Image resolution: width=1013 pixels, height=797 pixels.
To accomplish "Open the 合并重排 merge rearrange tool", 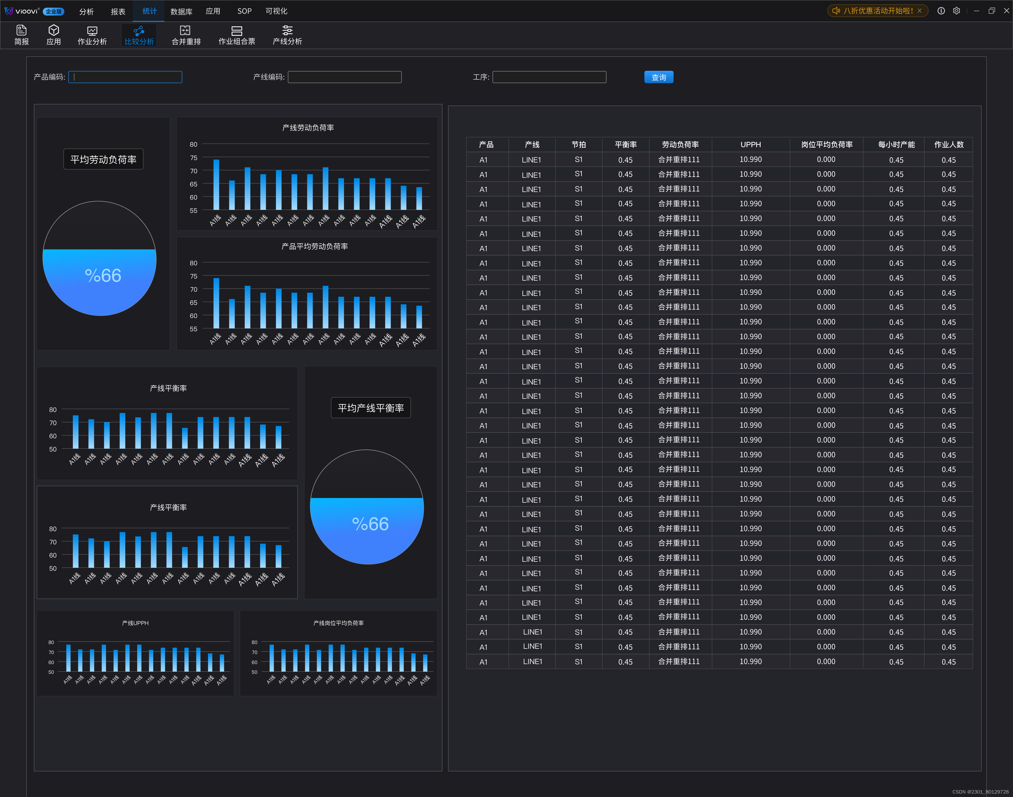I will (x=186, y=35).
